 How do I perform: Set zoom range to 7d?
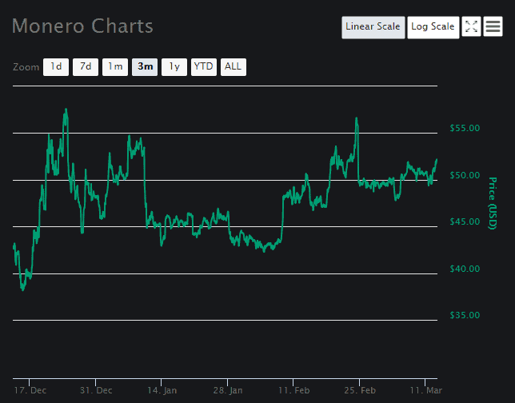click(x=86, y=67)
